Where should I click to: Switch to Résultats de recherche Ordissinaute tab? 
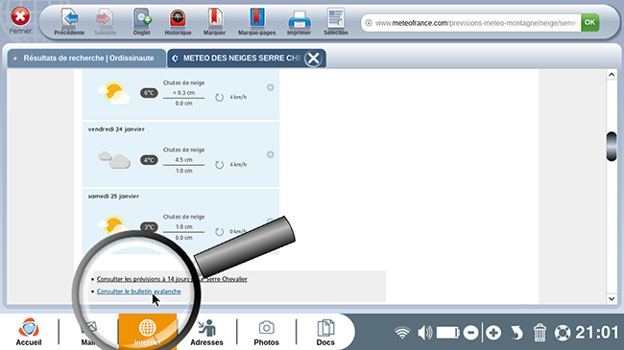86,58
